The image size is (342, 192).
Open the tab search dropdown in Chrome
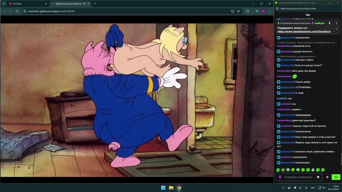pos(4,3)
